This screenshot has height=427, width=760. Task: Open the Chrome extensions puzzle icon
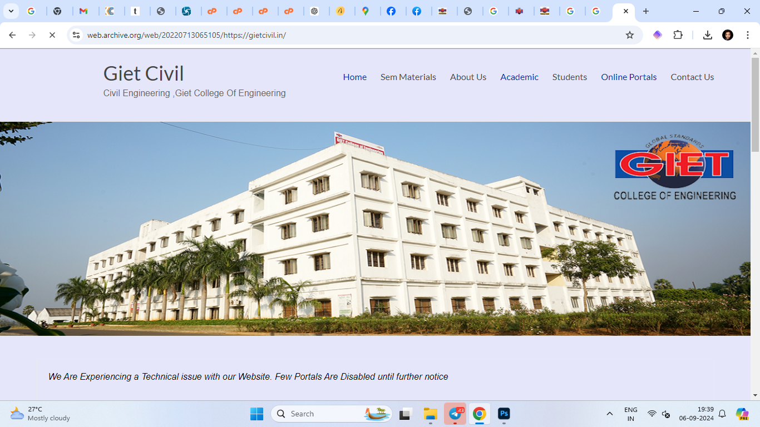pyautogui.click(x=678, y=35)
